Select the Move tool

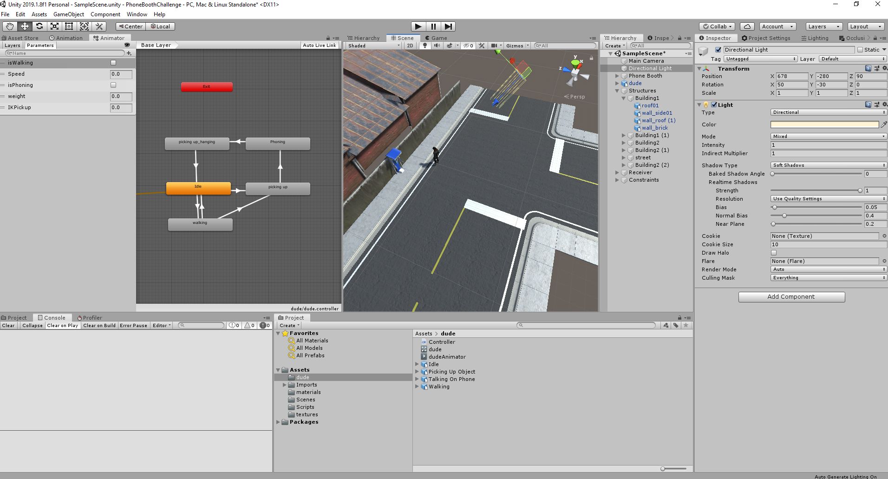pyautogui.click(x=25, y=26)
